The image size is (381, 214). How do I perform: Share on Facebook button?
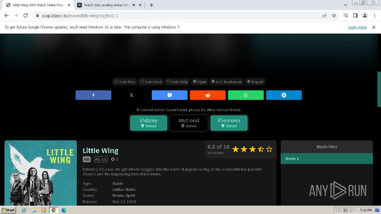click(93, 95)
